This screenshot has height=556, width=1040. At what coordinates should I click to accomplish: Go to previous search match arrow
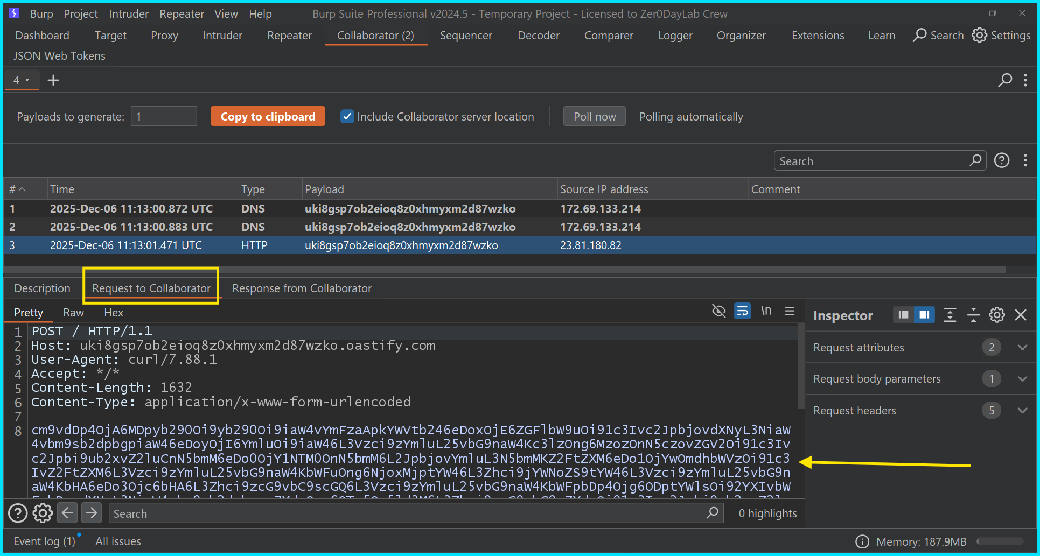[67, 513]
